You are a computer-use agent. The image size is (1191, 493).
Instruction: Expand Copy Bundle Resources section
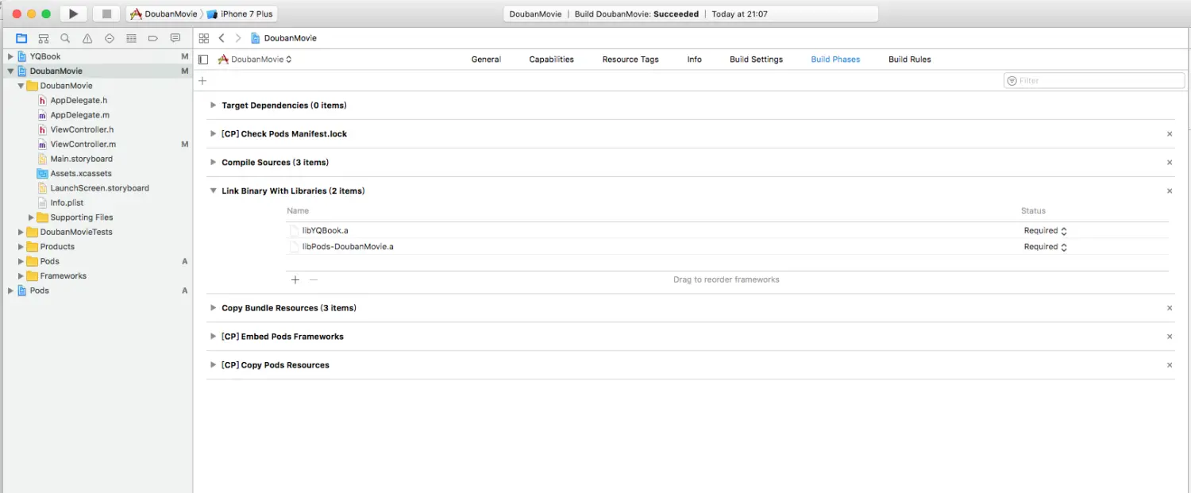pos(213,308)
